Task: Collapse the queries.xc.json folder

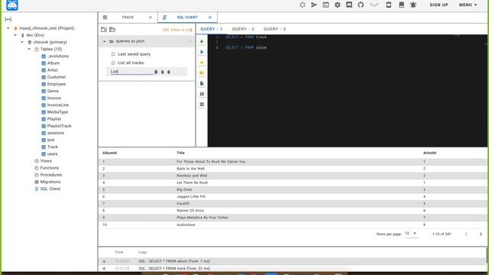Action: 105,41
